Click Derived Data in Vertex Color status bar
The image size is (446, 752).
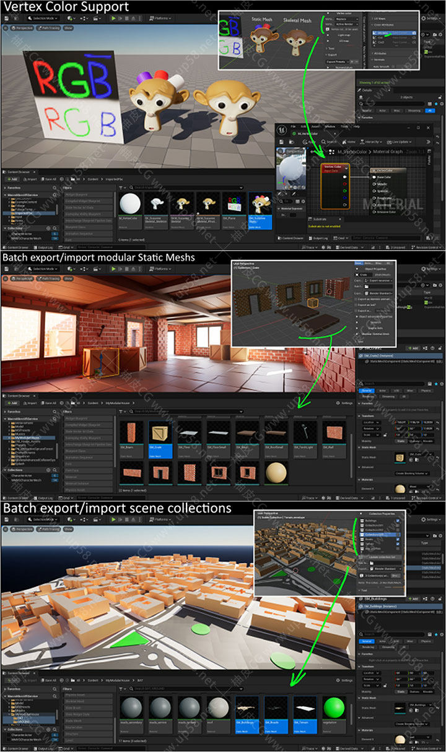pos(349,247)
